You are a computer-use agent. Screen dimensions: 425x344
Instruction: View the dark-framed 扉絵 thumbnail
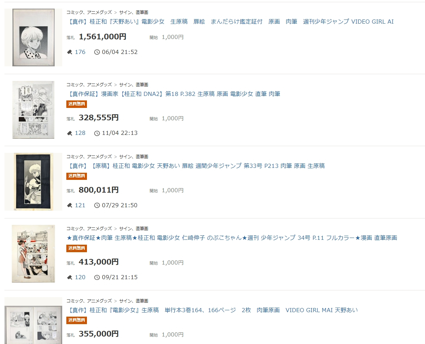[x=33, y=182]
